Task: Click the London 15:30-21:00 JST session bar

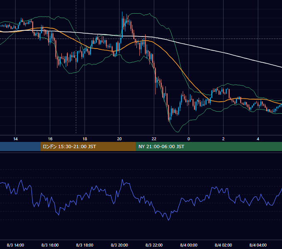Action: click(88, 146)
